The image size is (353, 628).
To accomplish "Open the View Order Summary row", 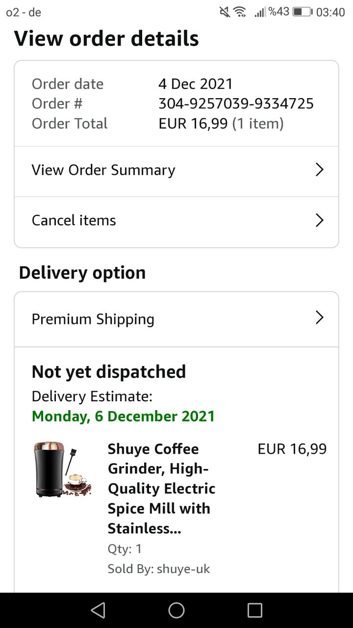I will tap(103, 170).
